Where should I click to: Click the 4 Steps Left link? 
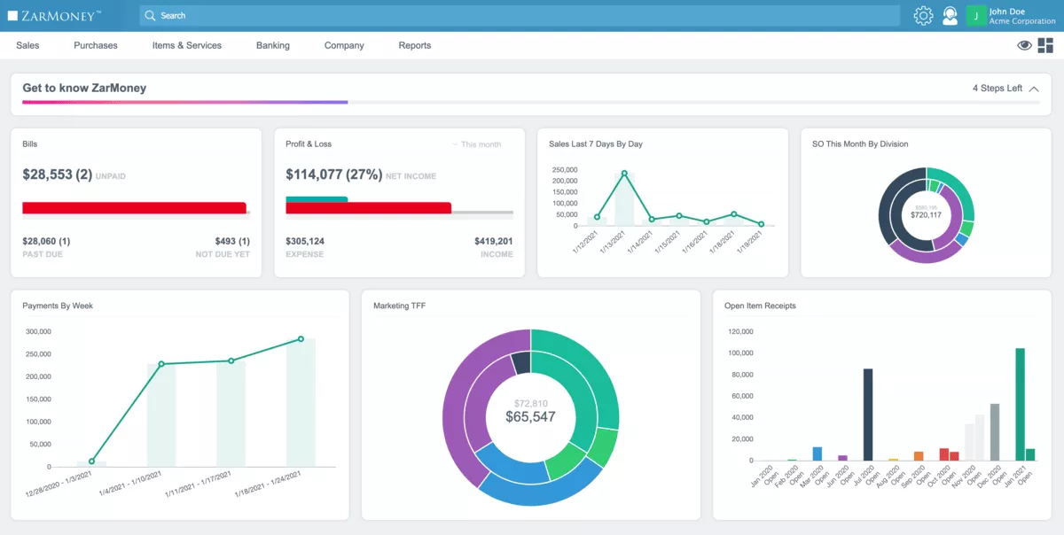point(997,88)
